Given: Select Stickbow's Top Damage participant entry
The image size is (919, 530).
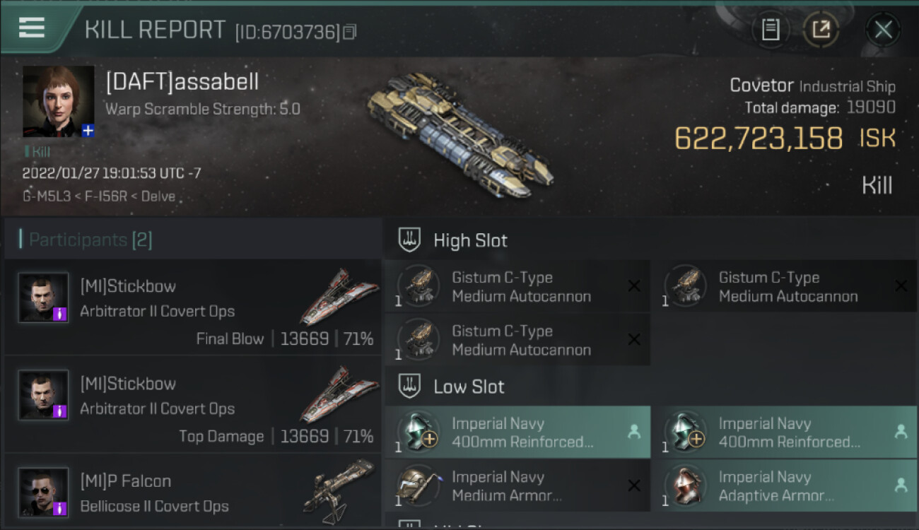Looking at the screenshot, I should coord(192,404).
